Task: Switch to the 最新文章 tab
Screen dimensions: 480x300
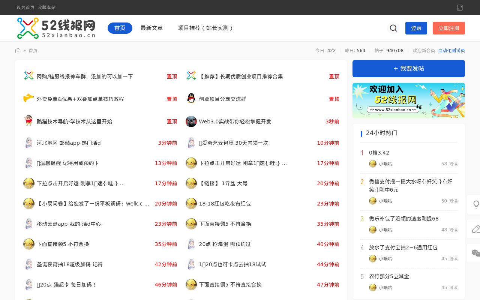Action: pyautogui.click(x=151, y=28)
